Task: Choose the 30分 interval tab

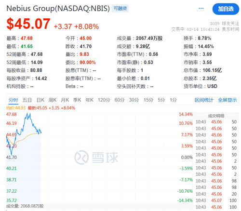Action: pos(134,100)
